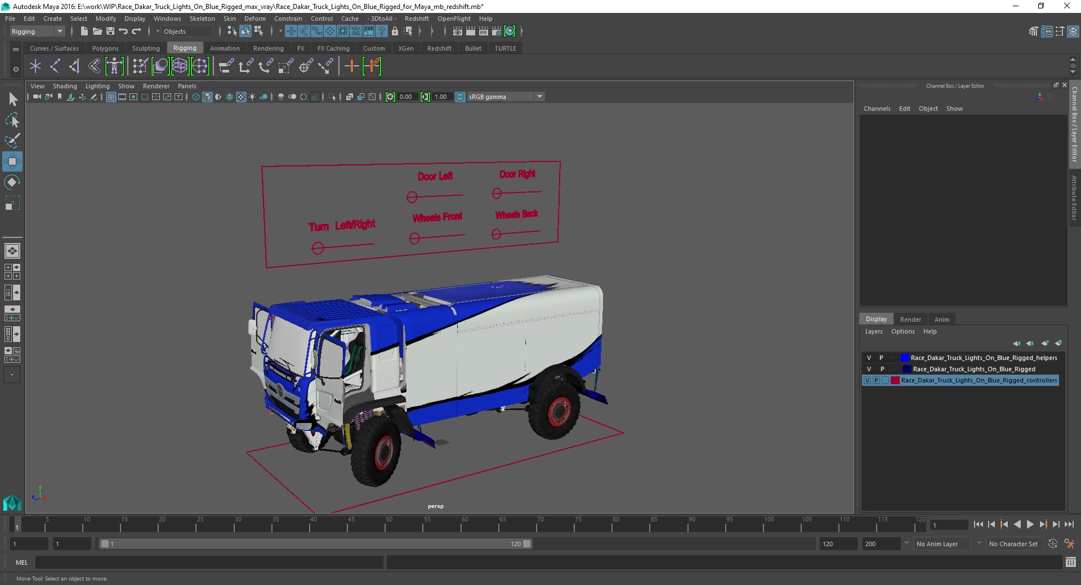The width and height of the screenshot is (1081, 585).
Task: Pick the Lasso selection tool
Action: [12, 120]
